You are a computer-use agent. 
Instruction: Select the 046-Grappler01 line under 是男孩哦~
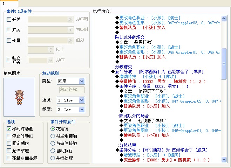pyautogui.click(x=168, y=52)
